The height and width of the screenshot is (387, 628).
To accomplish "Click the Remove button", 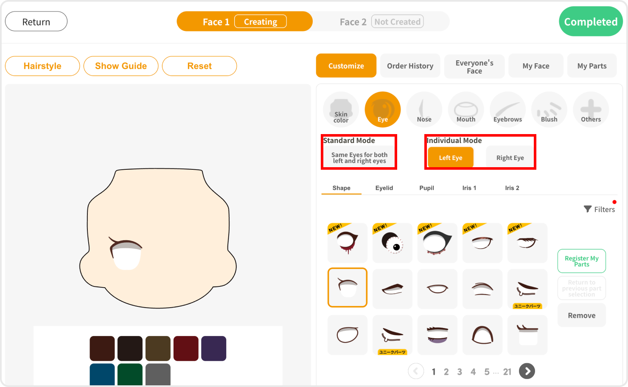I will pyautogui.click(x=581, y=315).
